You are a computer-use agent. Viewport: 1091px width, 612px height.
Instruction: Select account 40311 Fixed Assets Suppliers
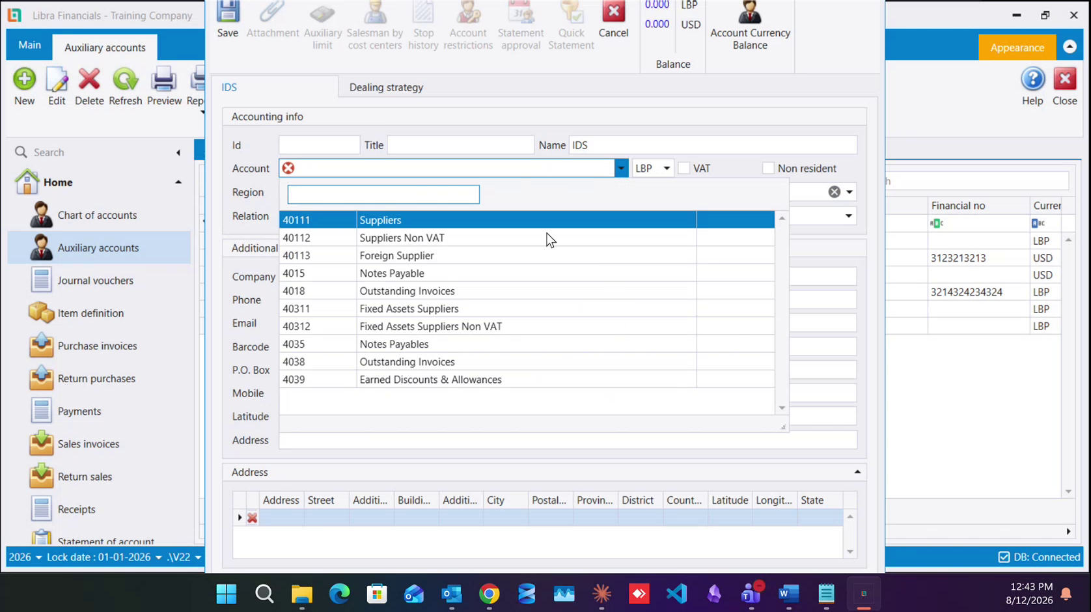(527, 309)
